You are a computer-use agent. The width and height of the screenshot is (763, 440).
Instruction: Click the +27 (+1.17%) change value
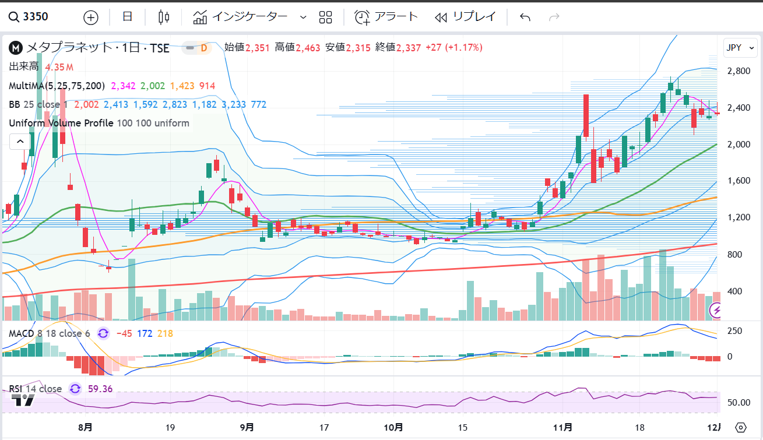click(454, 48)
